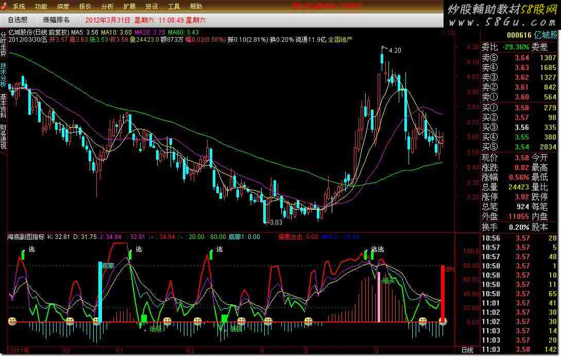
Task: Select the 10:56 tick row
Action: point(519,238)
